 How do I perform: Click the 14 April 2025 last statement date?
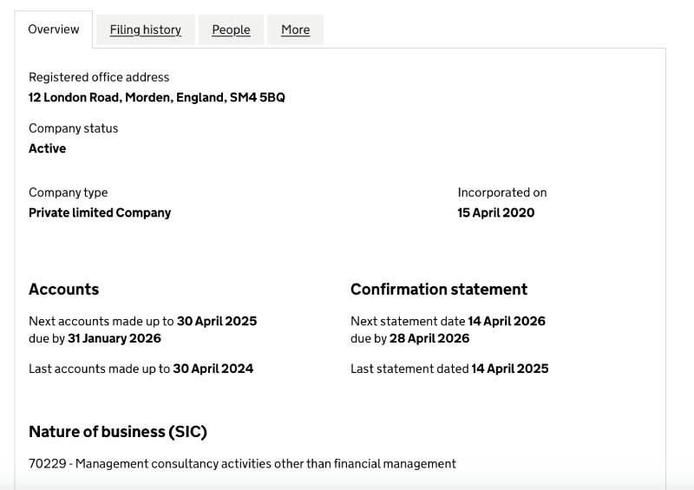(x=509, y=369)
